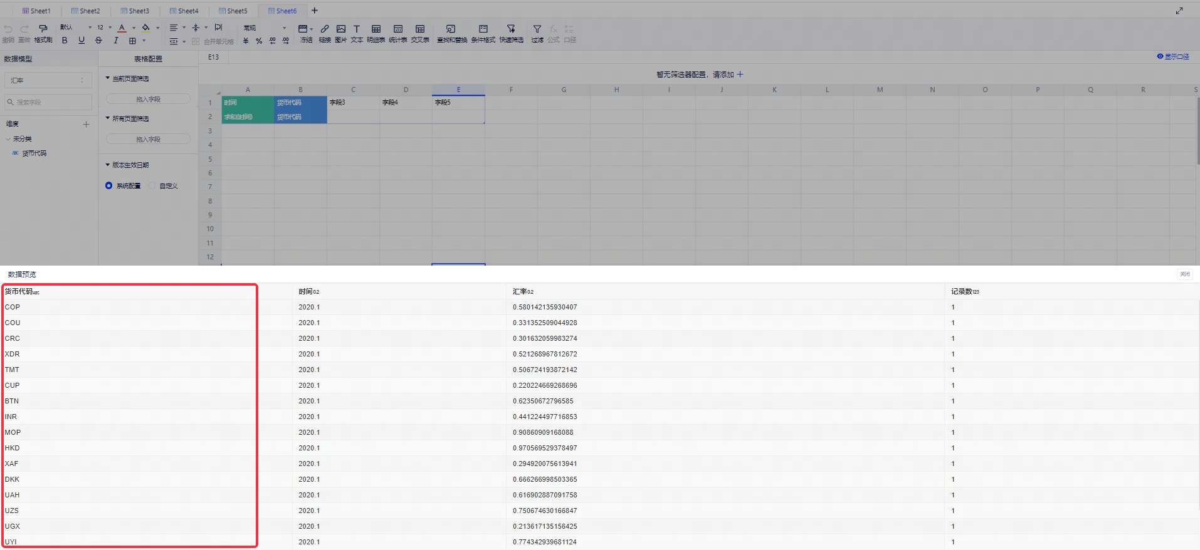Click the 显示口径 link
The width and height of the screenshot is (1200, 550).
(x=1173, y=56)
